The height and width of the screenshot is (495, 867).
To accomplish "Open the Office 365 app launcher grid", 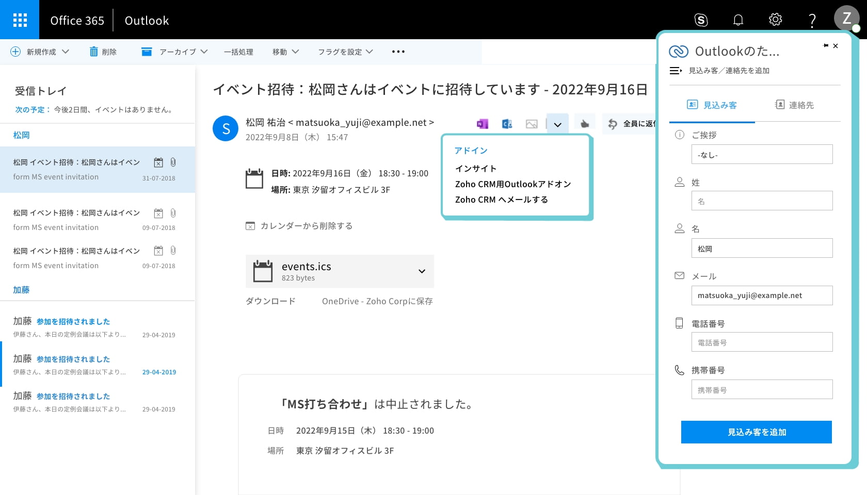I will click(20, 20).
